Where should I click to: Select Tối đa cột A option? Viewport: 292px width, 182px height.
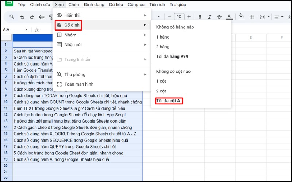(169, 101)
